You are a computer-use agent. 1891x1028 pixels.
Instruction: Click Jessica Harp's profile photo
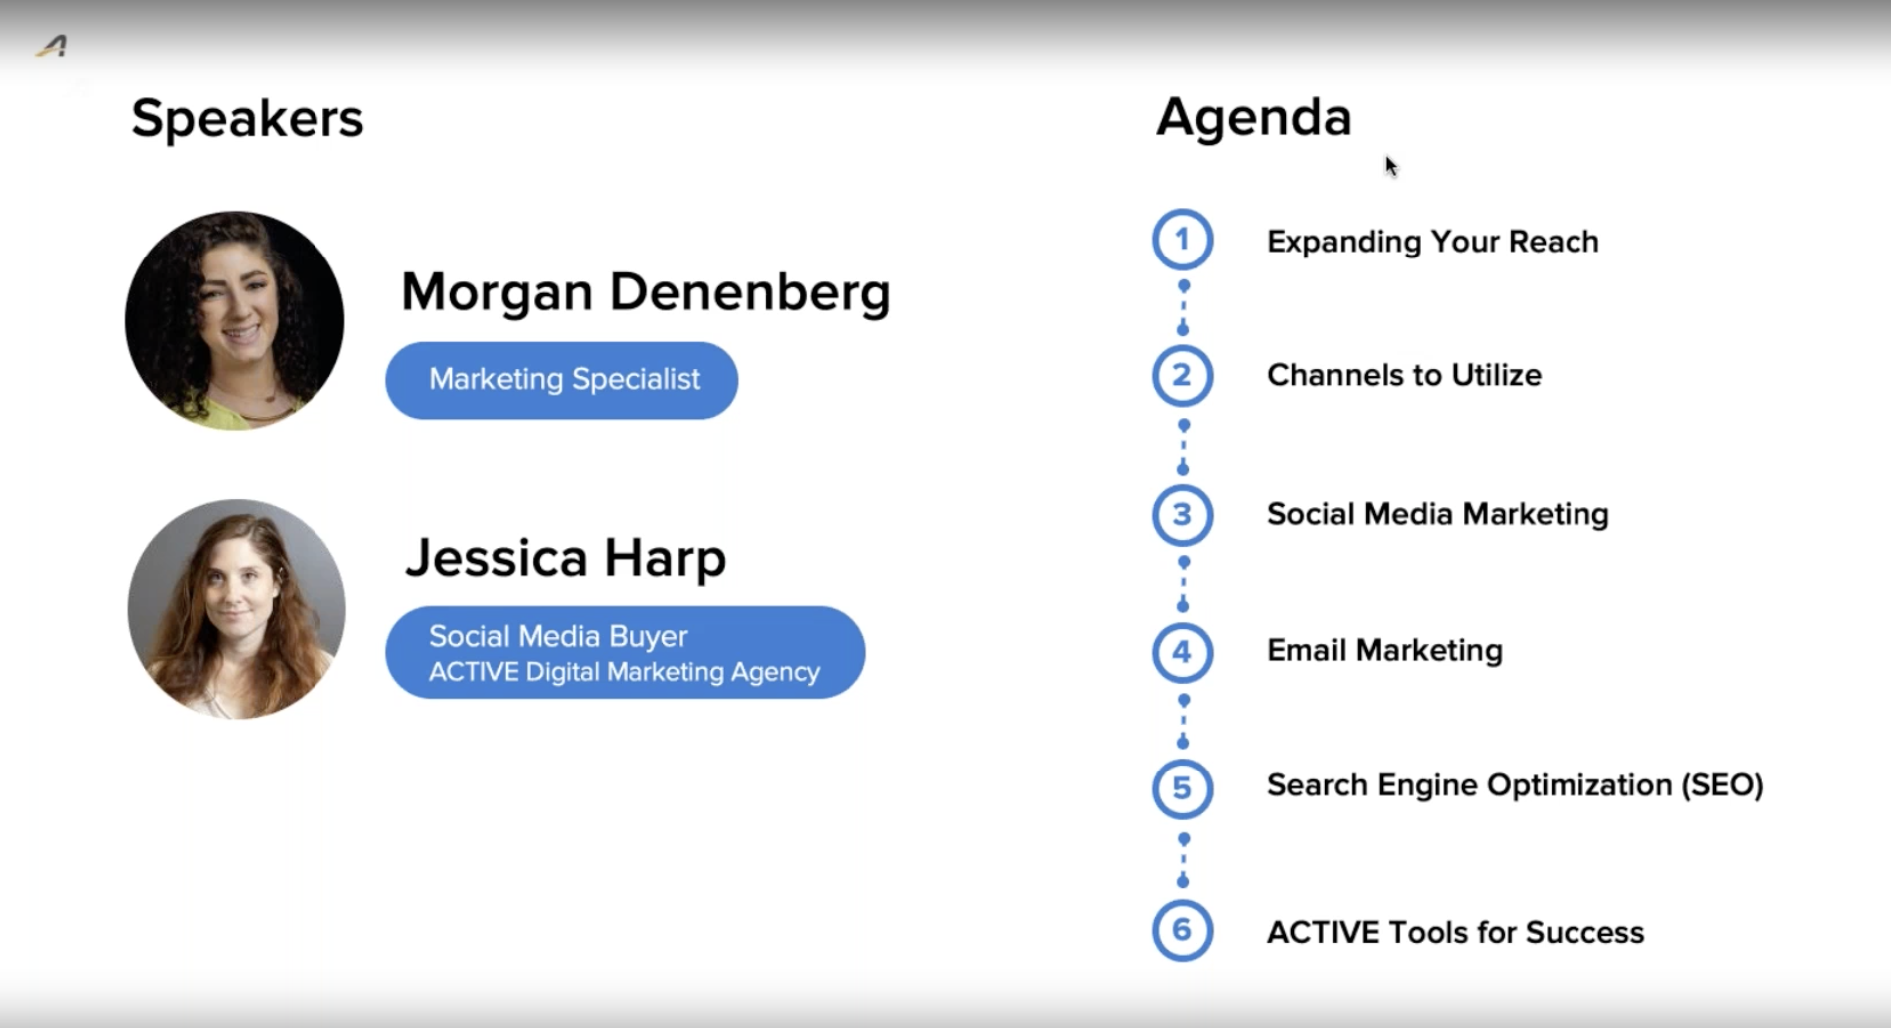[237, 609]
